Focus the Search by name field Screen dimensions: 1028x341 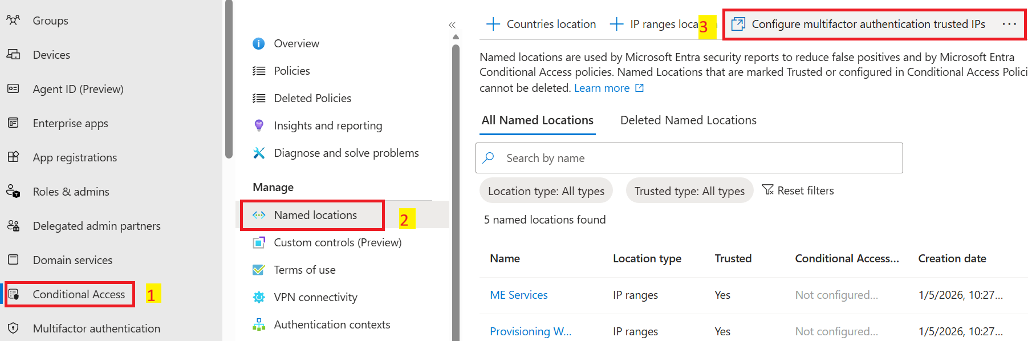[689, 158]
